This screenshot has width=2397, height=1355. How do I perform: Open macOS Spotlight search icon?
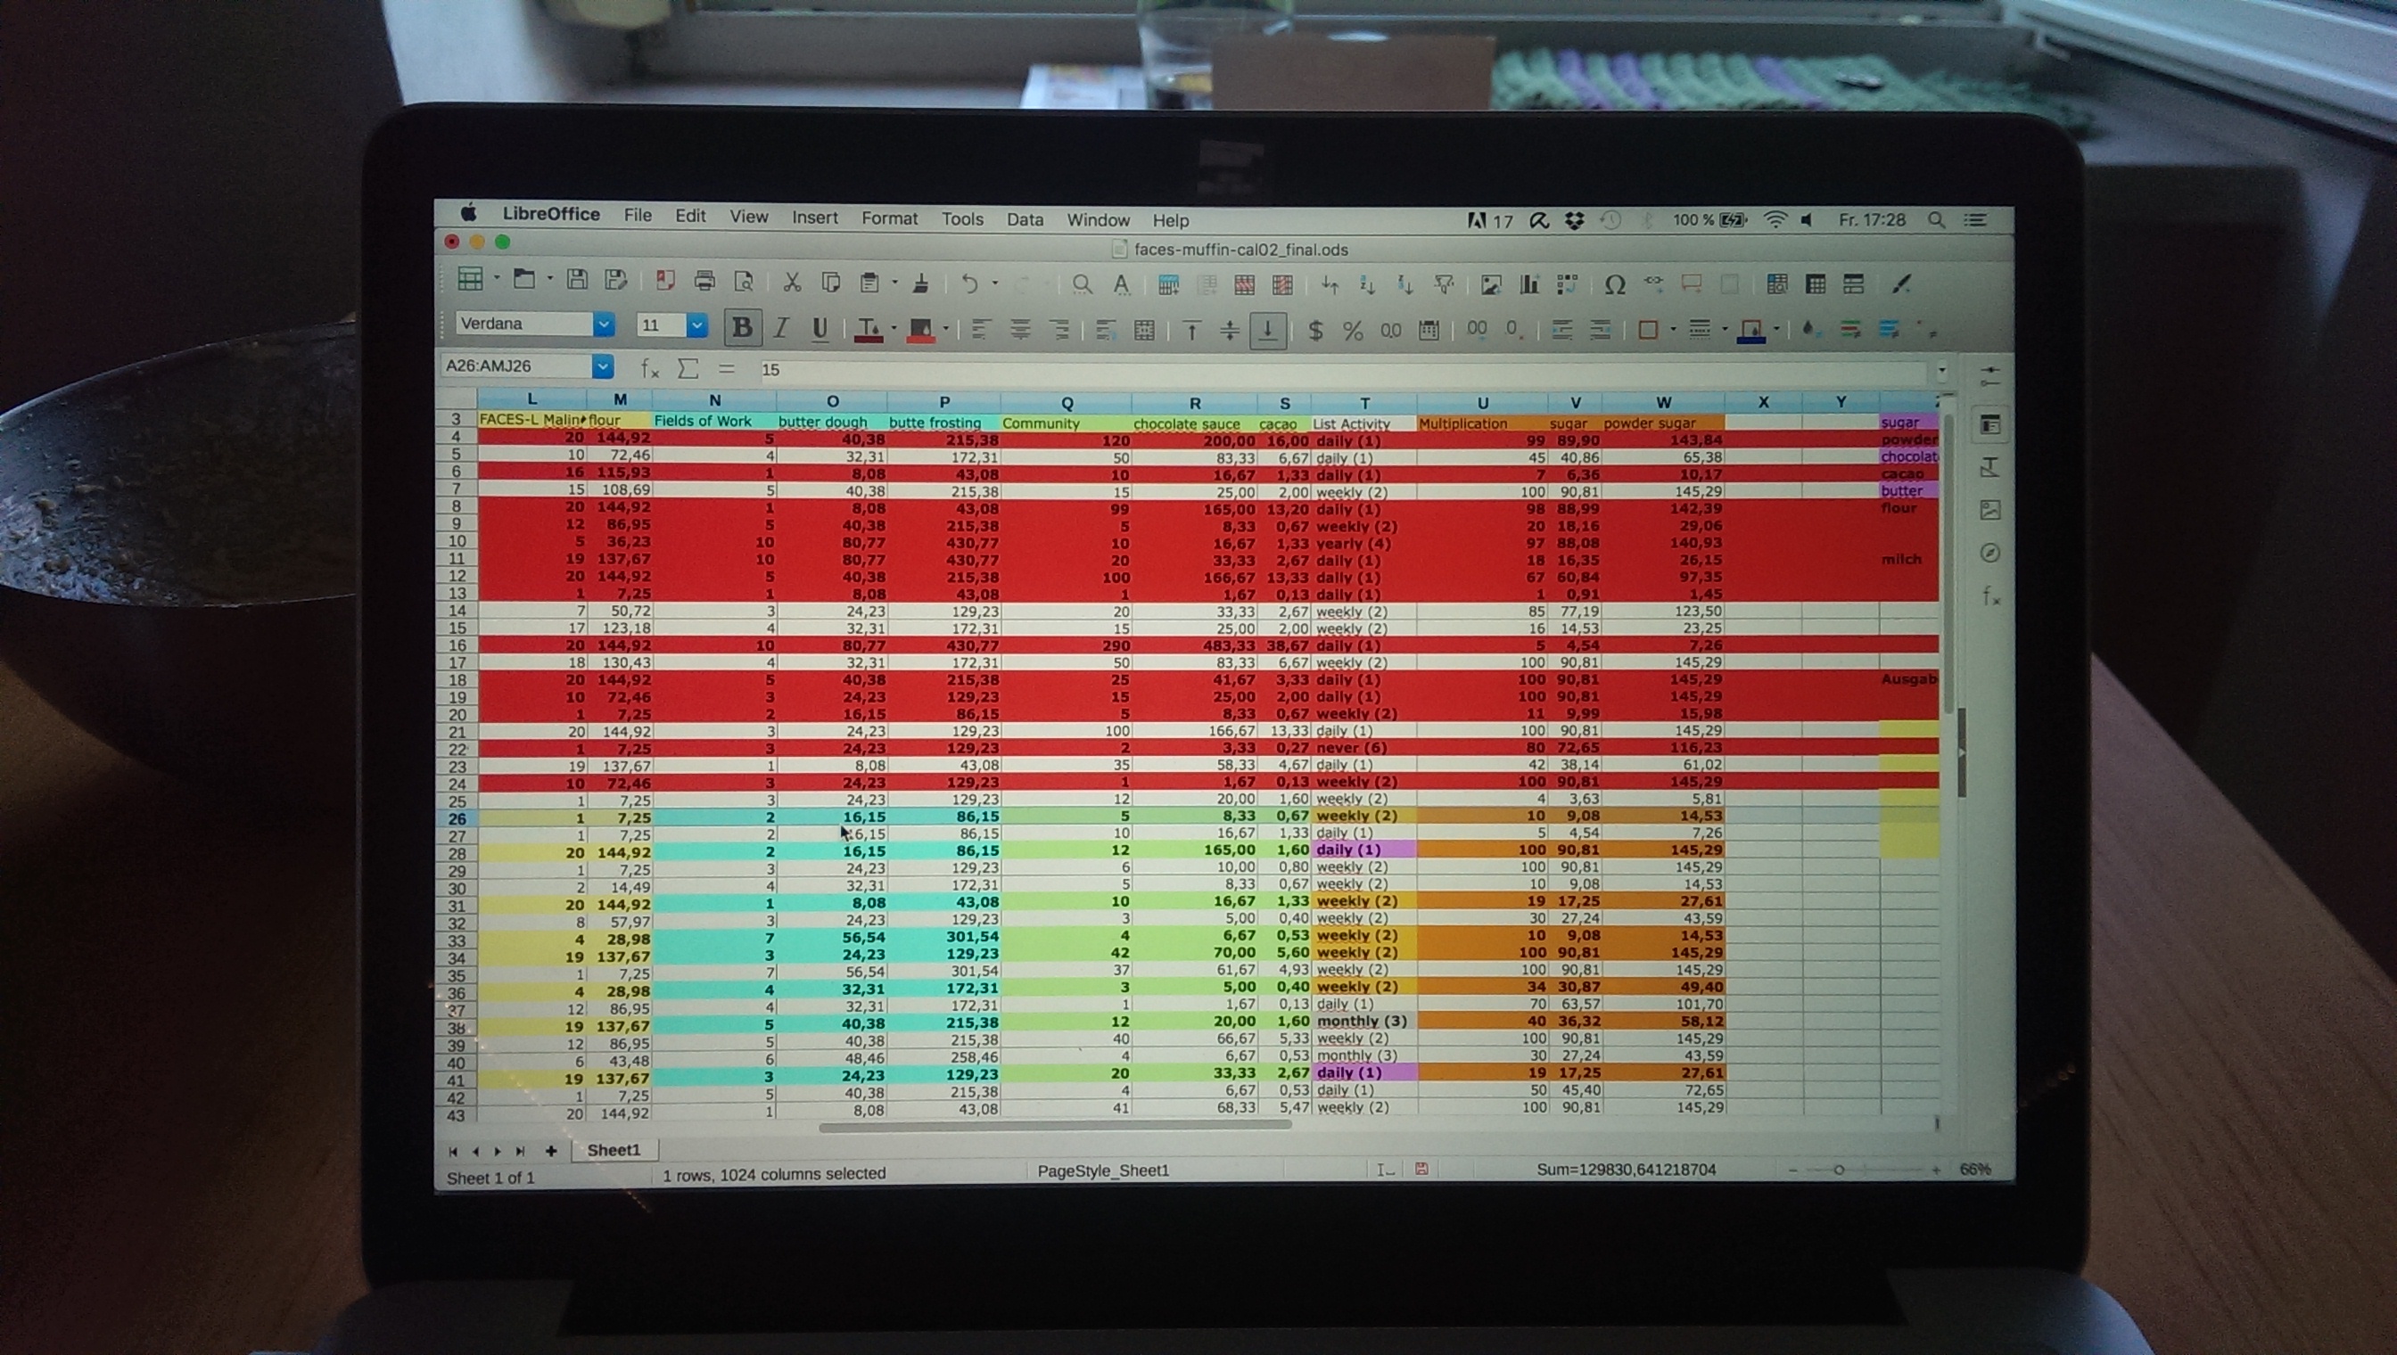tap(1936, 220)
